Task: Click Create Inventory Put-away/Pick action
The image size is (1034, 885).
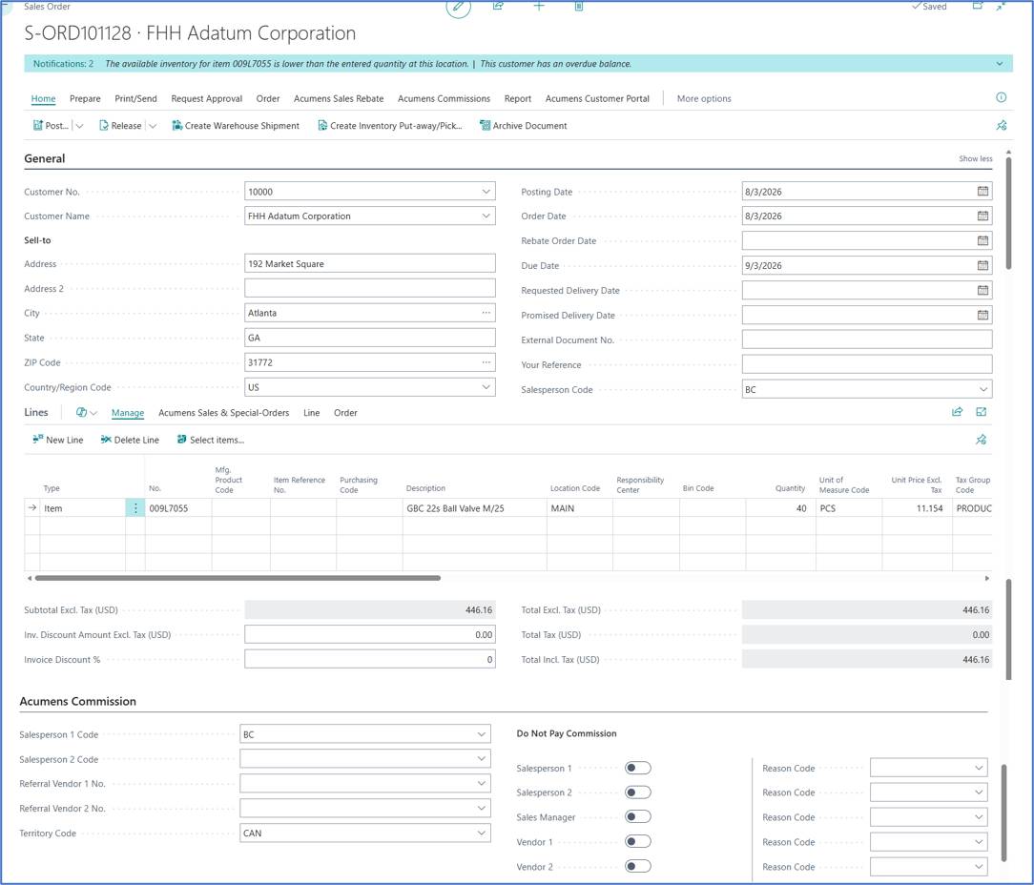Action: [x=390, y=125]
